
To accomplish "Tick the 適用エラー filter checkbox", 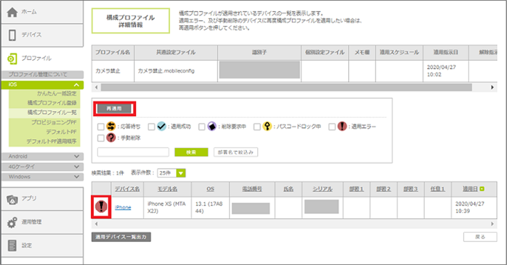I will click(332, 127).
